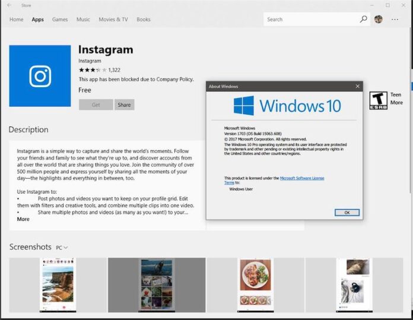This screenshot has height=320, width=413.
Task: Click the back arrow in Store
Action: click(x=9, y=5)
